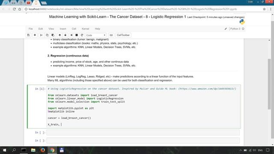
Task: Click the save and checkpoint icon
Action: click(28, 35)
